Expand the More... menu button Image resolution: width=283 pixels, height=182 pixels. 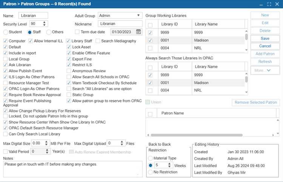(265, 70)
